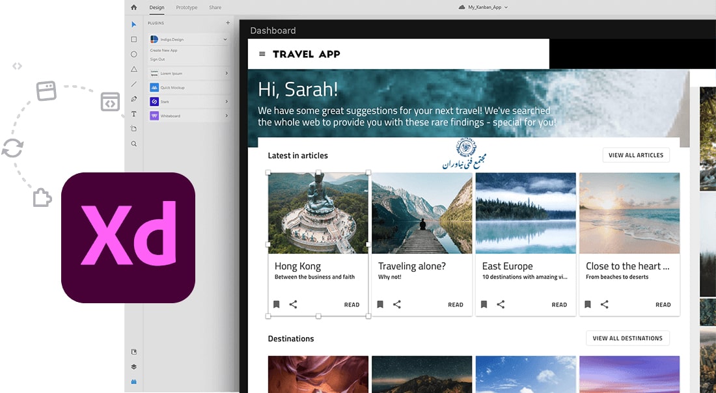This screenshot has width=716, height=393.
Task: Switch to the Prototype tab
Action: pyautogui.click(x=187, y=8)
